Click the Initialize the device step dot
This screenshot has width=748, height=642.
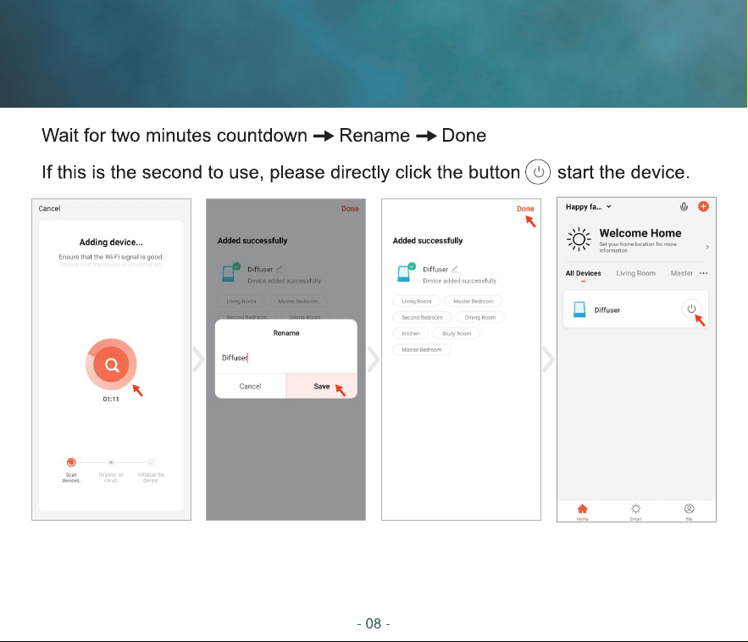(151, 462)
